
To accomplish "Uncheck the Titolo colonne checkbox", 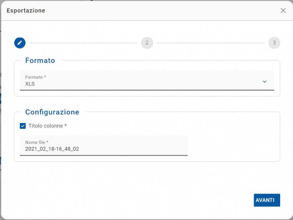I will pyautogui.click(x=23, y=126).
